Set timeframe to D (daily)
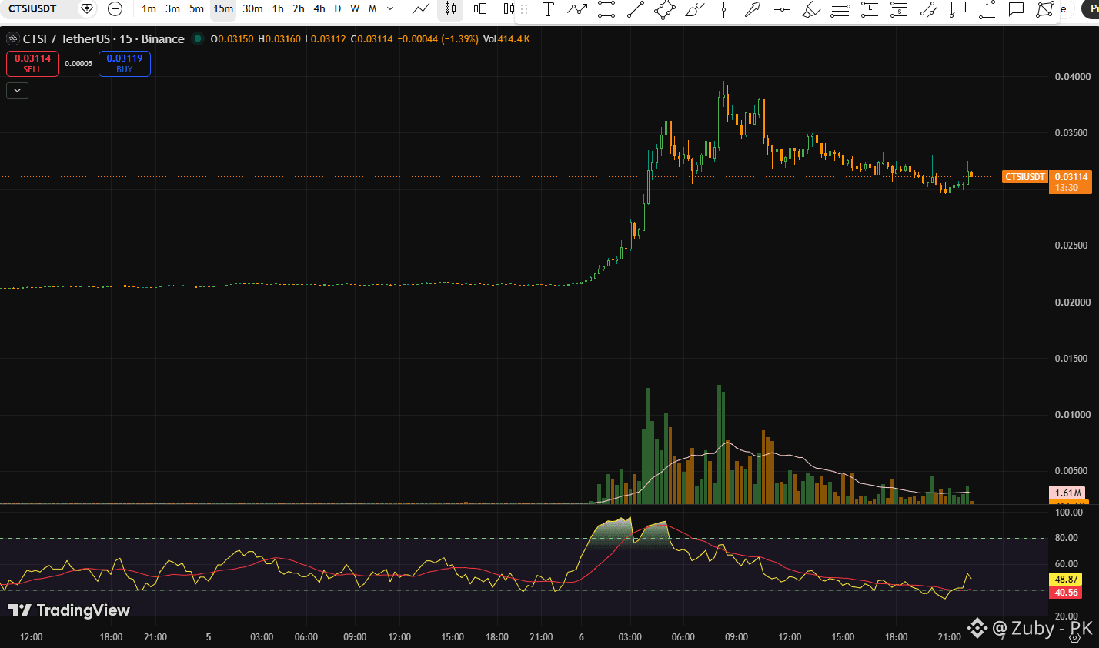 coord(338,9)
